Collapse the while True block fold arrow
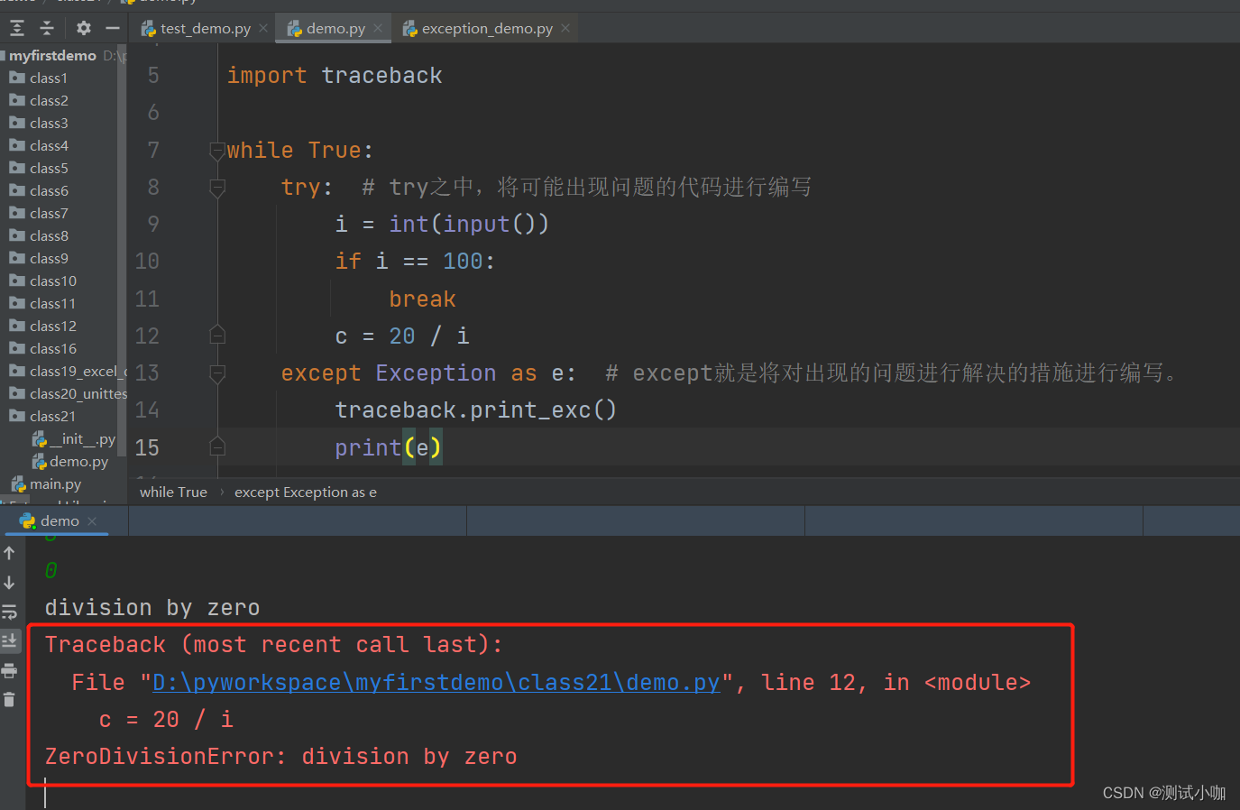1240x810 pixels. point(217,150)
